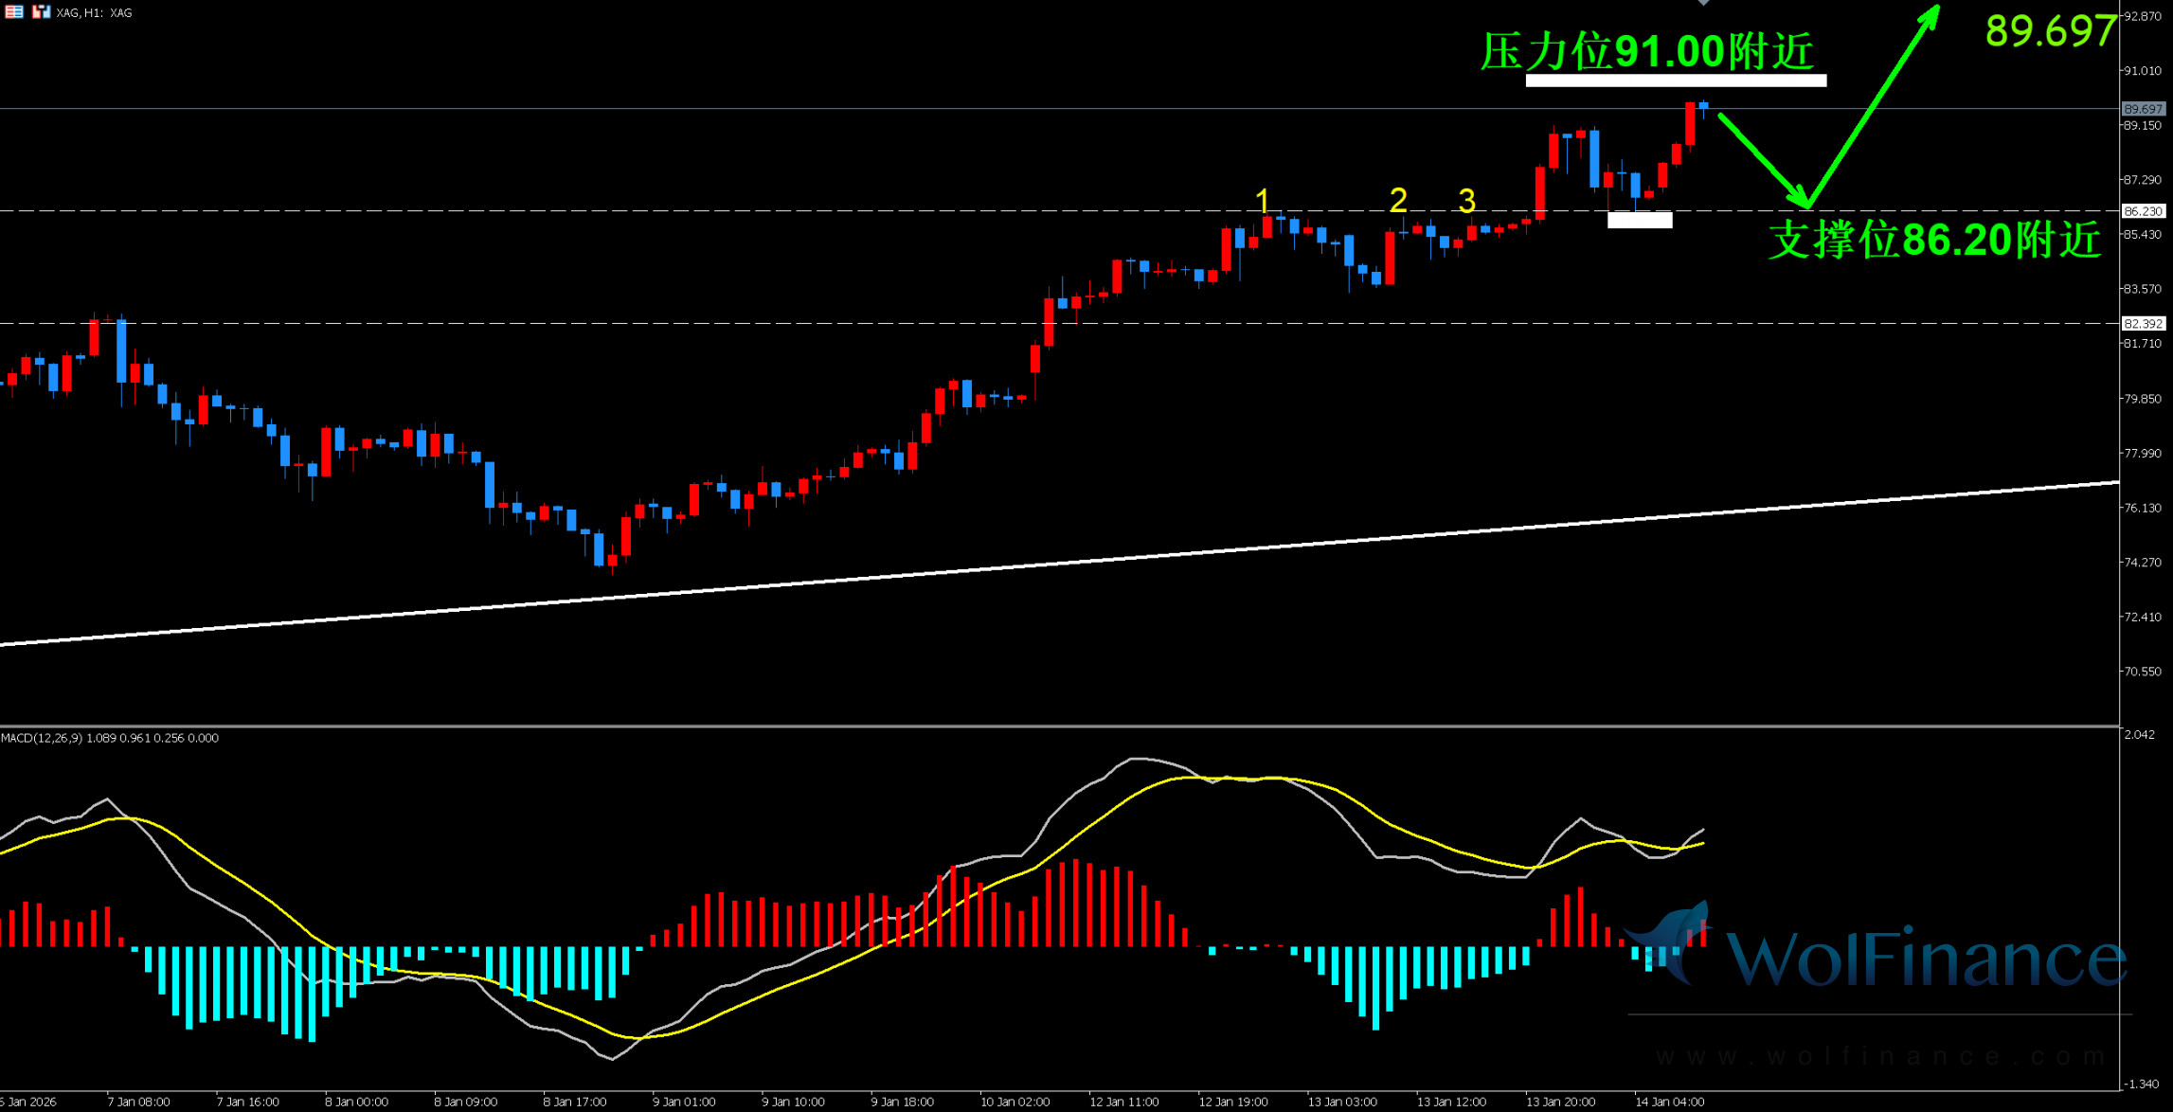Click the www.wolfinance.com watermark link

(1881, 1056)
